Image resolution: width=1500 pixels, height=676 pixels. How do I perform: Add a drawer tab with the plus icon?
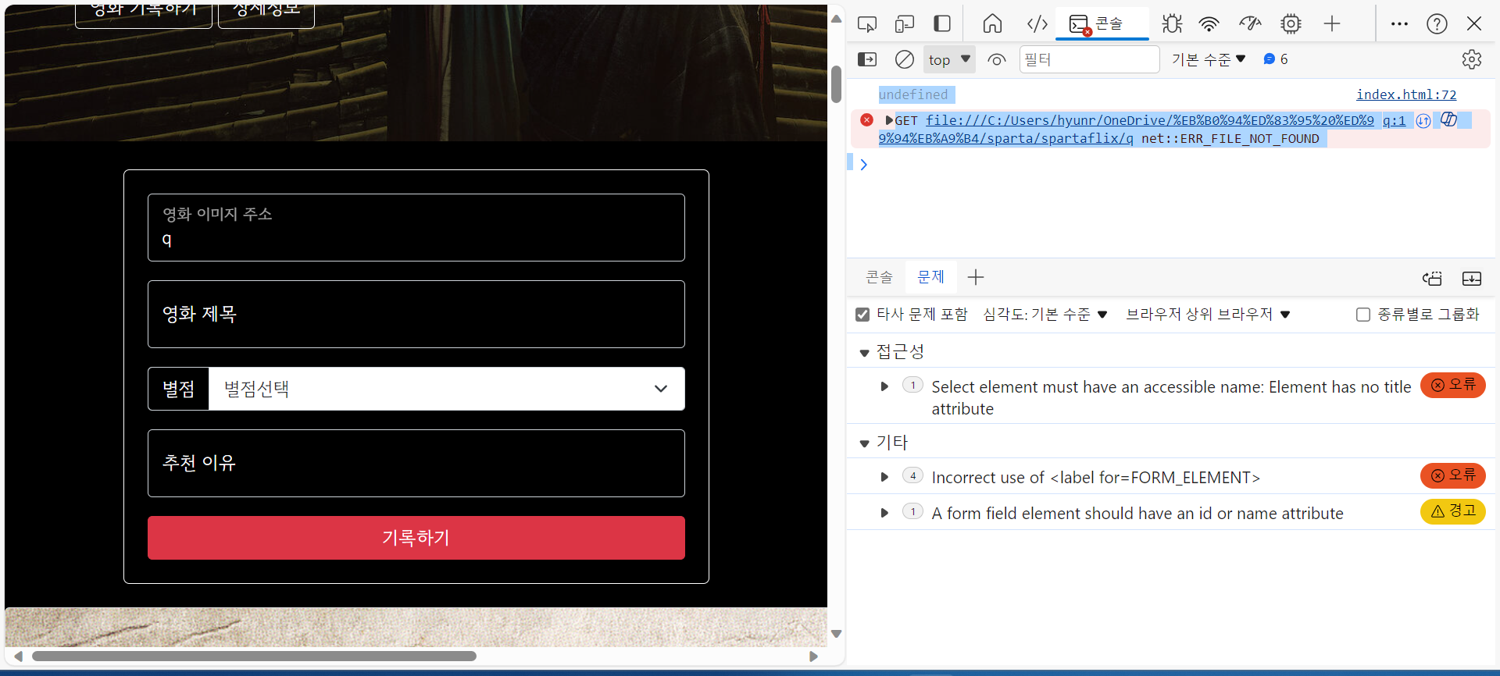[x=976, y=277]
